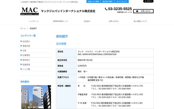Click the MAC company logo
174x109 pixels.
pos(30,11)
